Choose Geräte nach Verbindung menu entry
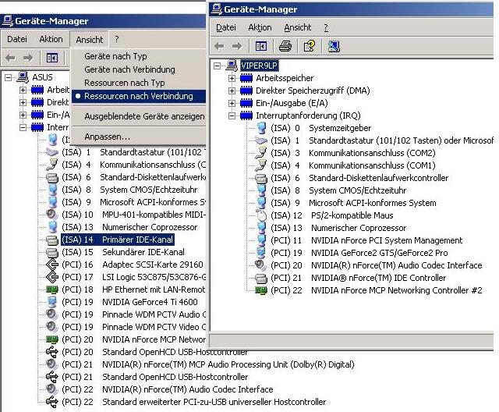 tap(129, 69)
